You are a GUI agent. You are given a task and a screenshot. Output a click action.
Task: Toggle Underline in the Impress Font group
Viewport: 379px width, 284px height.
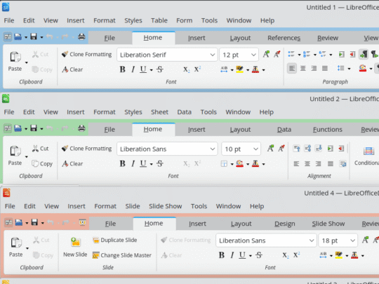[242, 255]
